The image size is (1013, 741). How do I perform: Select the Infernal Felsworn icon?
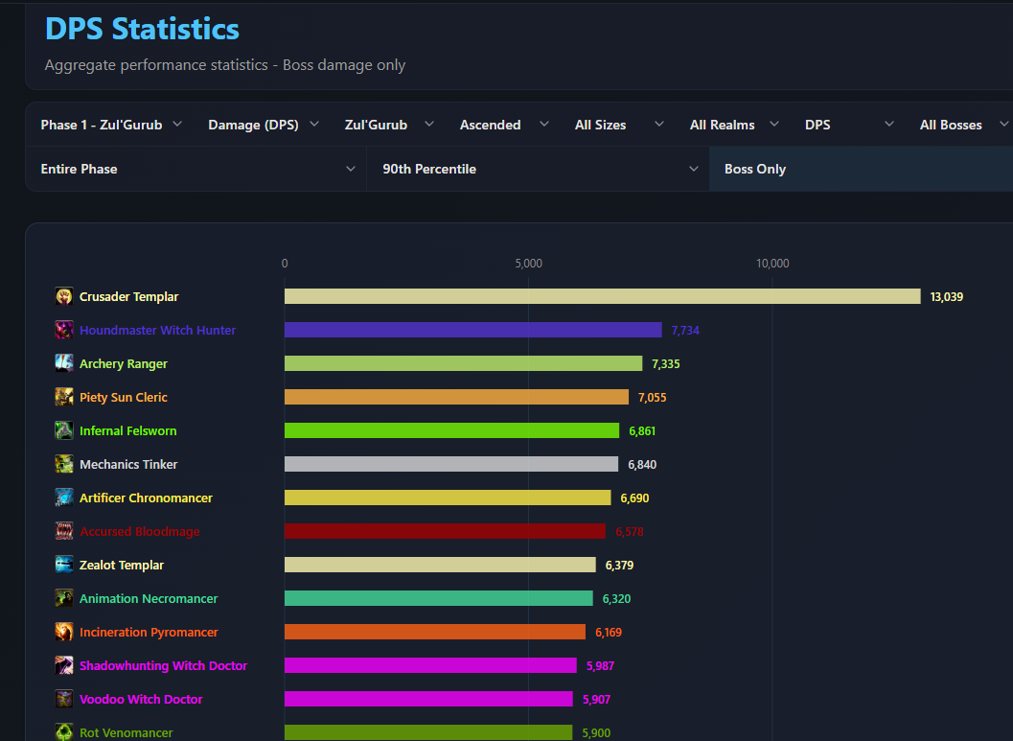click(64, 431)
